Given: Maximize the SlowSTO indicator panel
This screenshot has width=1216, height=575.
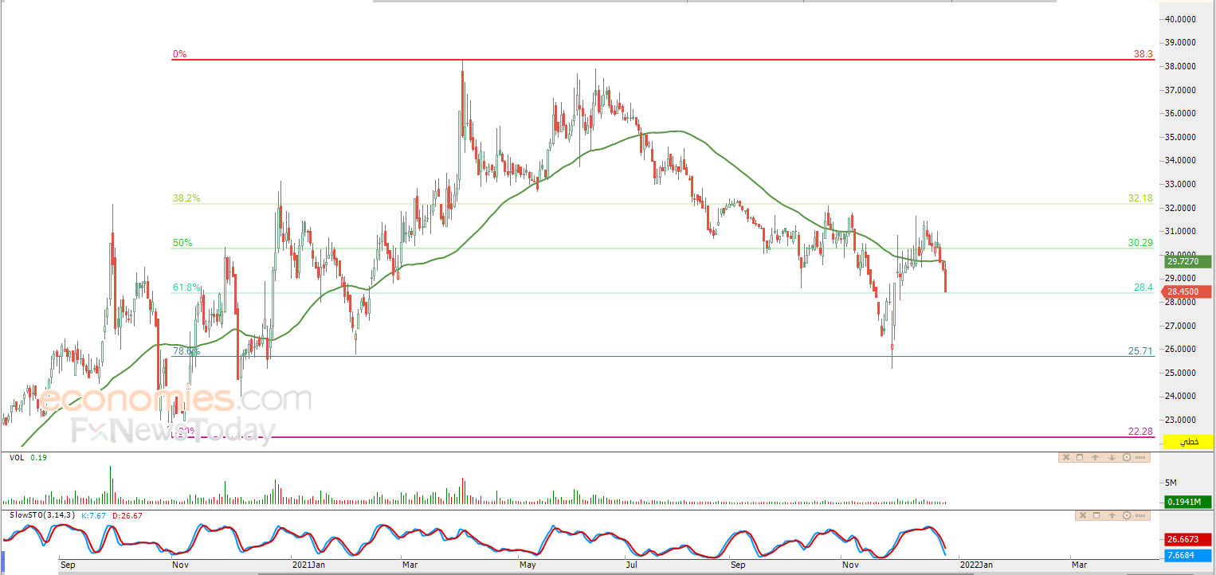Looking at the screenshot, I should pyautogui.click(x=1098, y=516).
